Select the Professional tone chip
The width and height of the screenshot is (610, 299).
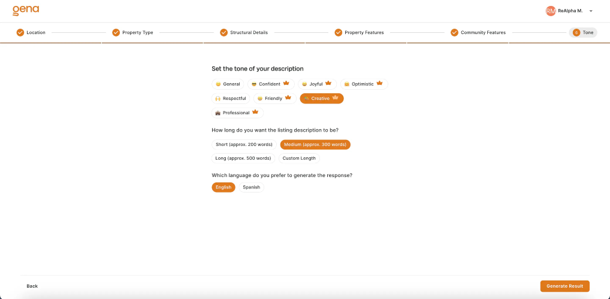[237, 113]
